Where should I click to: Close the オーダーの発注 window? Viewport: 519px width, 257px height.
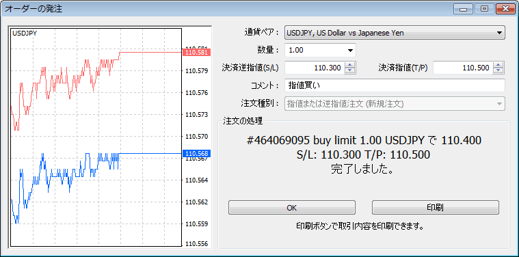click(505, 9)
